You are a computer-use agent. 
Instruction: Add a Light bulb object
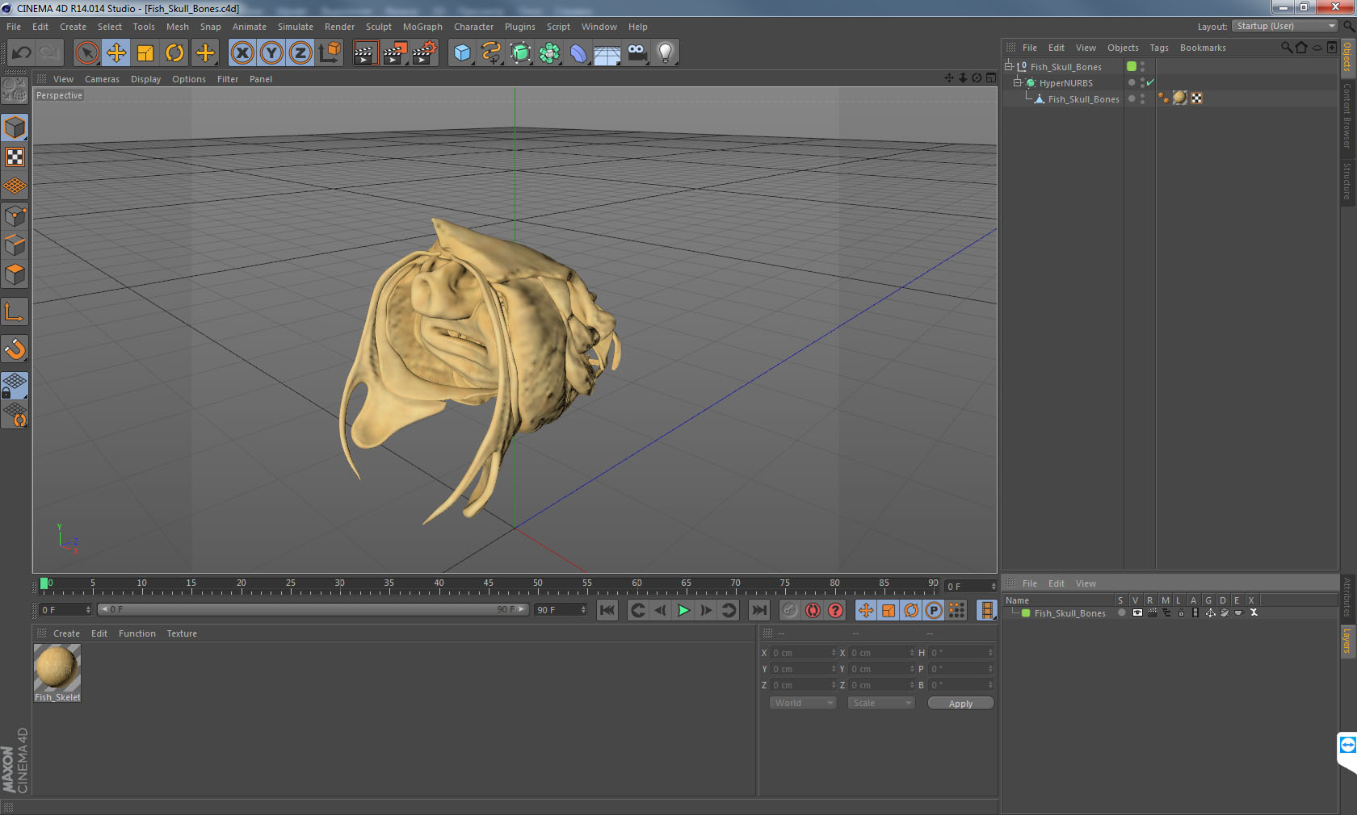(665, 53)
